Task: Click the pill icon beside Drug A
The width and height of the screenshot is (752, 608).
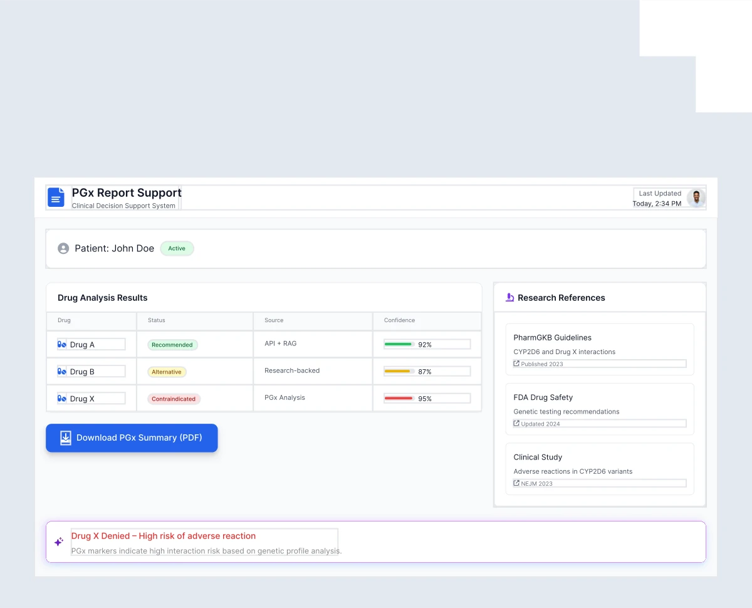Action: 62,345
